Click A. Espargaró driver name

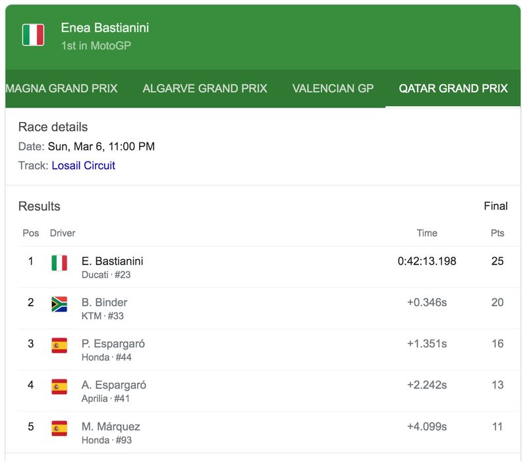(x=113, y=384)
